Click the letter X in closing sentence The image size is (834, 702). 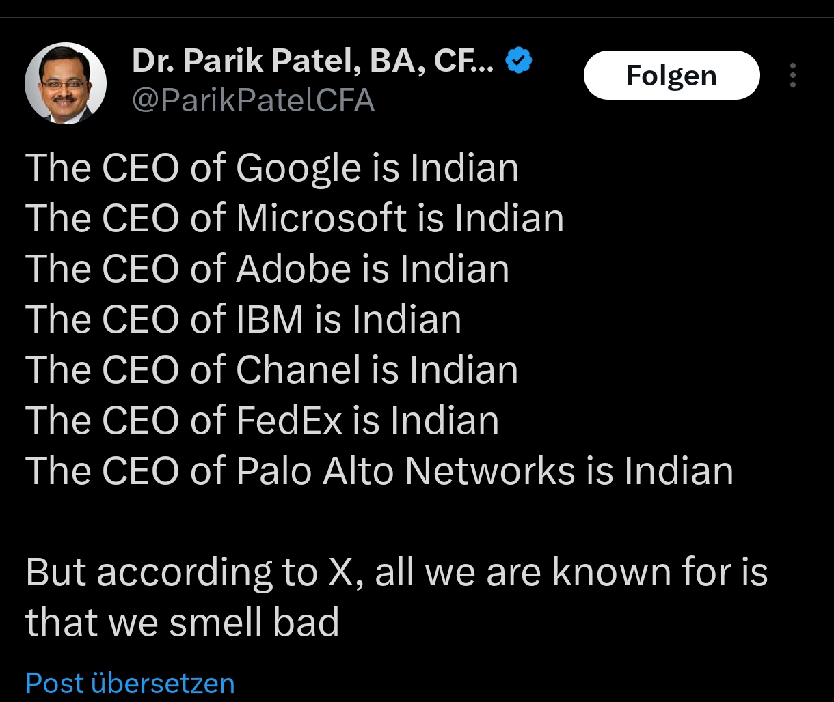pos(340,572)
